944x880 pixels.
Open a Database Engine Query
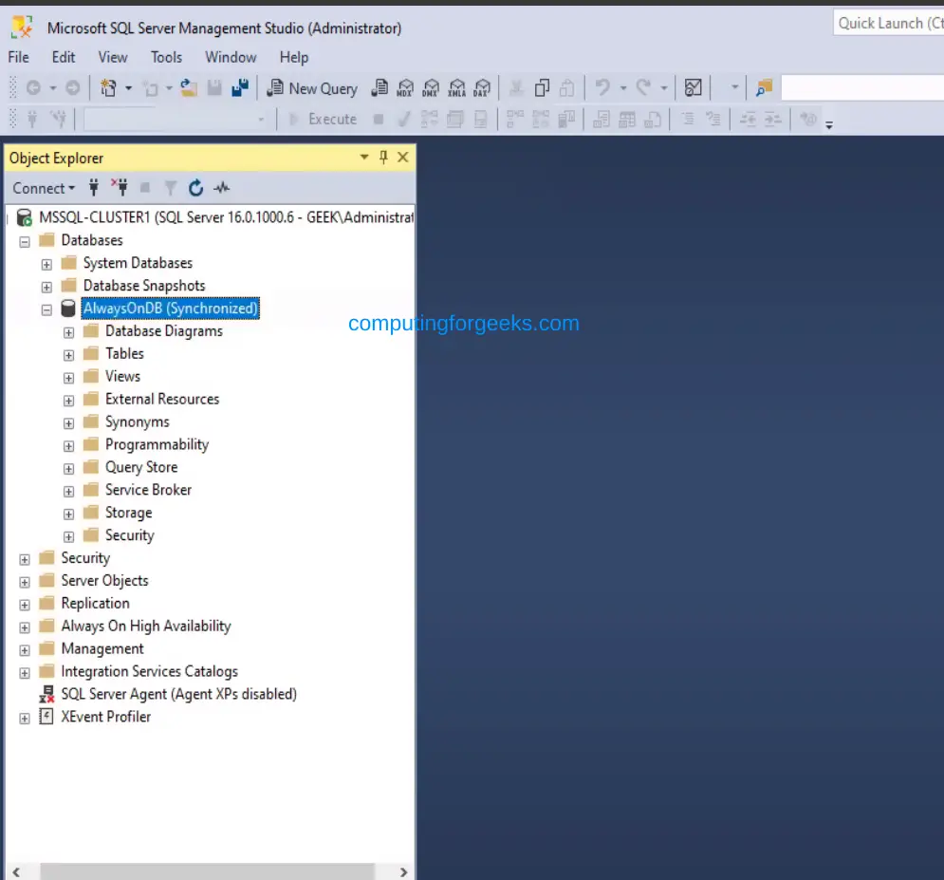[x=379, y=88]
